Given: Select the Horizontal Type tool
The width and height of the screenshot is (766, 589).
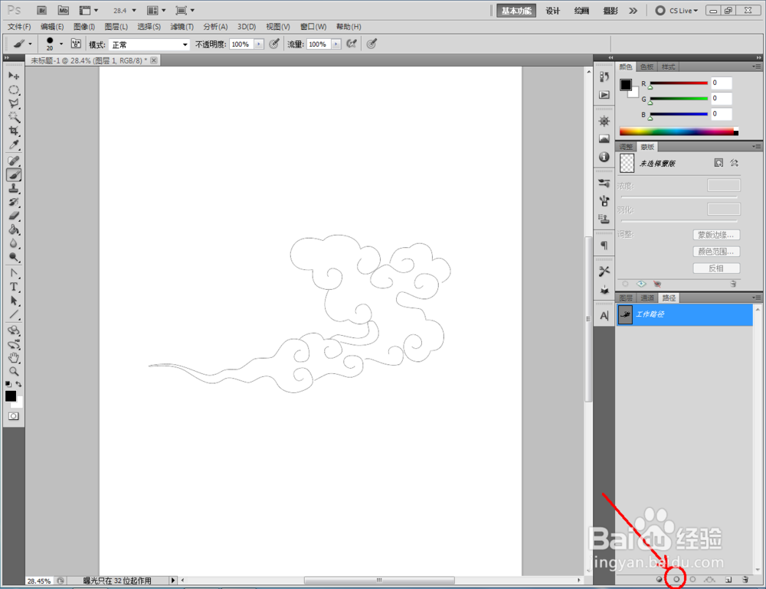Looking at the screenshot, I should coord(14,287).
